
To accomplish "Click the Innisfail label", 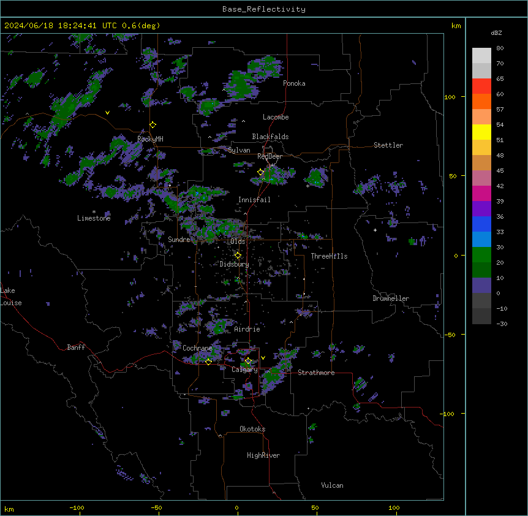I will point(254,200).
